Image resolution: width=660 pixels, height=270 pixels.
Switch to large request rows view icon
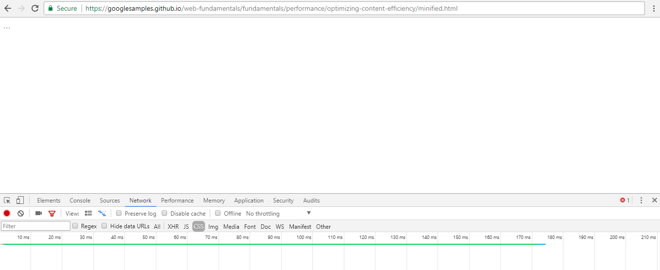tap(88, 213)
